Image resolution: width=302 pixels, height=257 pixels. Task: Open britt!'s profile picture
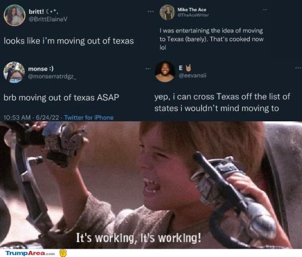coord(14,15)
